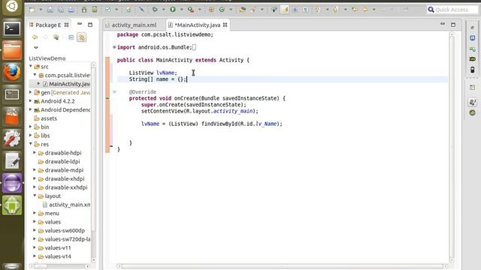The height and width of the screenshot is (270, 481).
Task: Click the collapsed imports placeholder box
Action: pos(194,47)
